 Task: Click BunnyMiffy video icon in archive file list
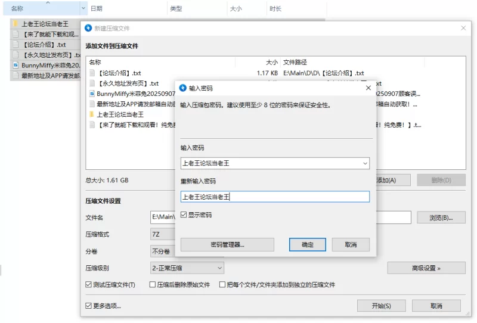click(92, 94)
